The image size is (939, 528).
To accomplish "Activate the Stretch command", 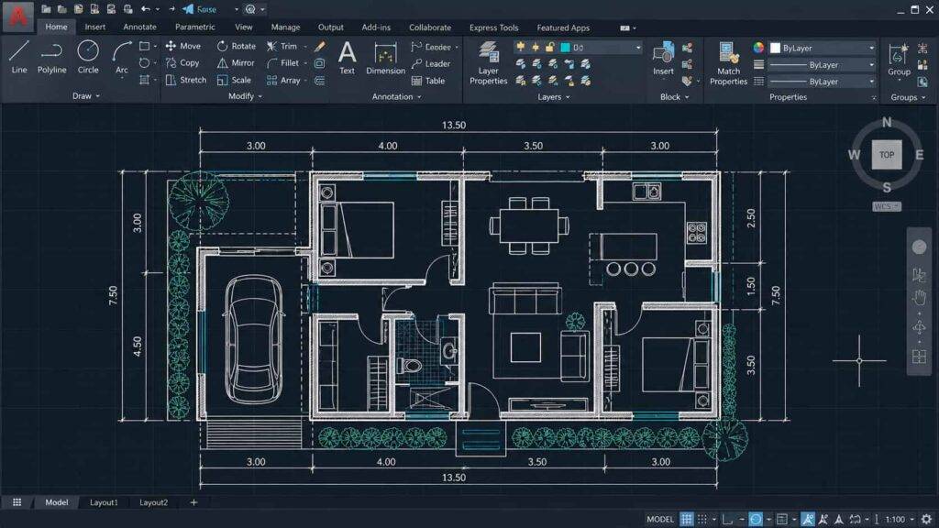I will pyautogui.click(x=185, y=80).
